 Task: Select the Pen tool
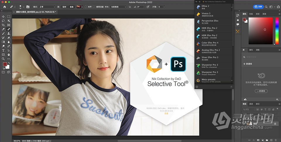click(8, 46)
